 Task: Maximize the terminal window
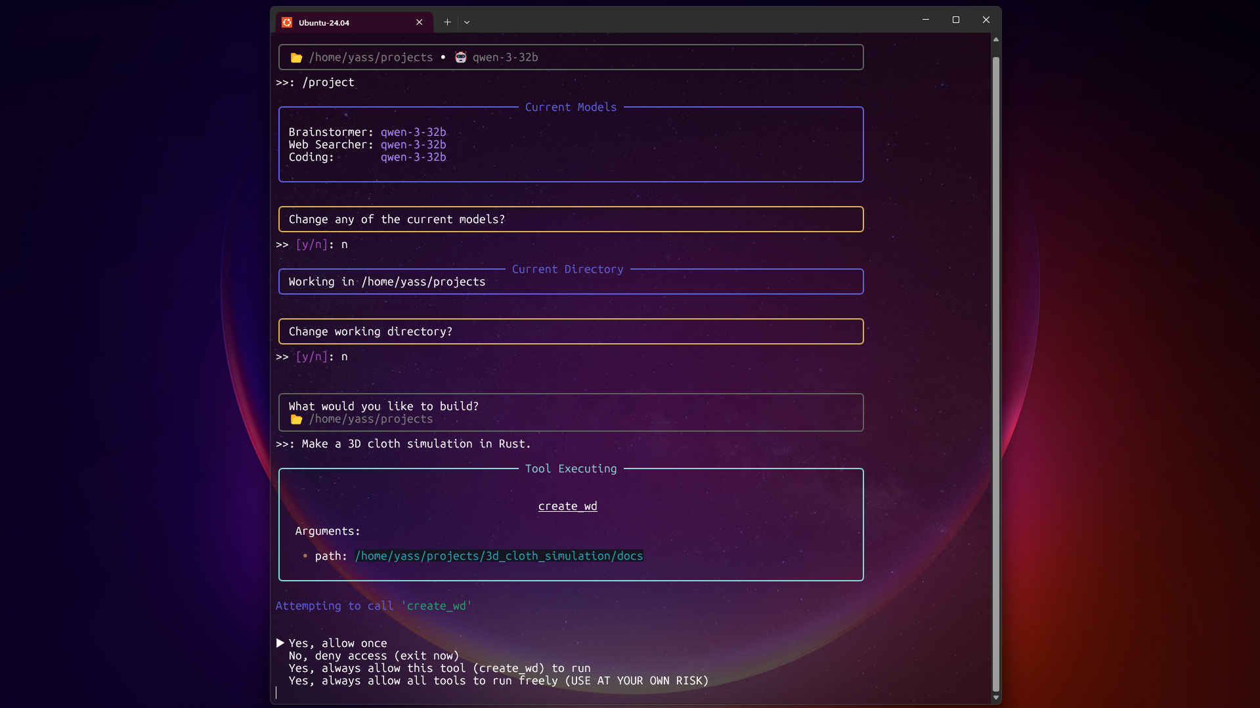click(x=956, y=20)
